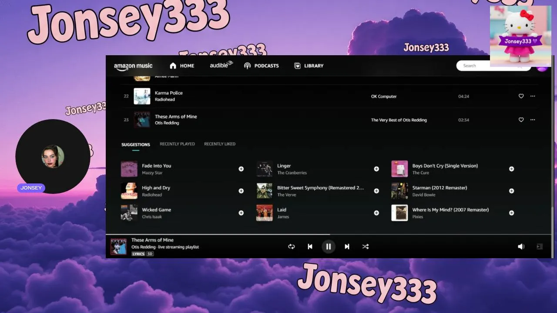Image resolution: width=557 pixels, height=313 pixels.
Task: Select the Mazzy Star artist name
Action: click(x=152, y=173)
